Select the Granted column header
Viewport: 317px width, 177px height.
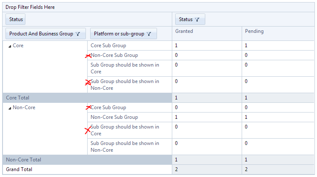tap(184, 31)
